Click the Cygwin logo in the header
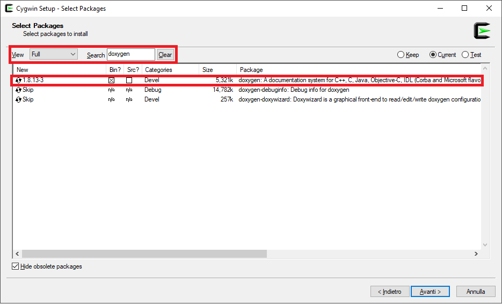Viewport: 502px width, 304px height. coord(482,31)
